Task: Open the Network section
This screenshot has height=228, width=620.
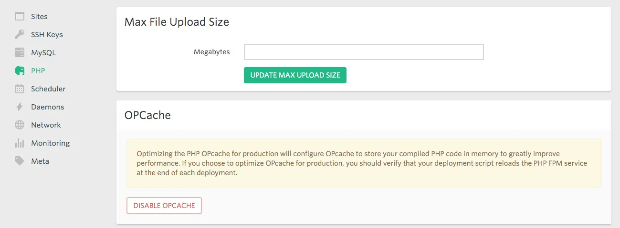Action: 46,125
